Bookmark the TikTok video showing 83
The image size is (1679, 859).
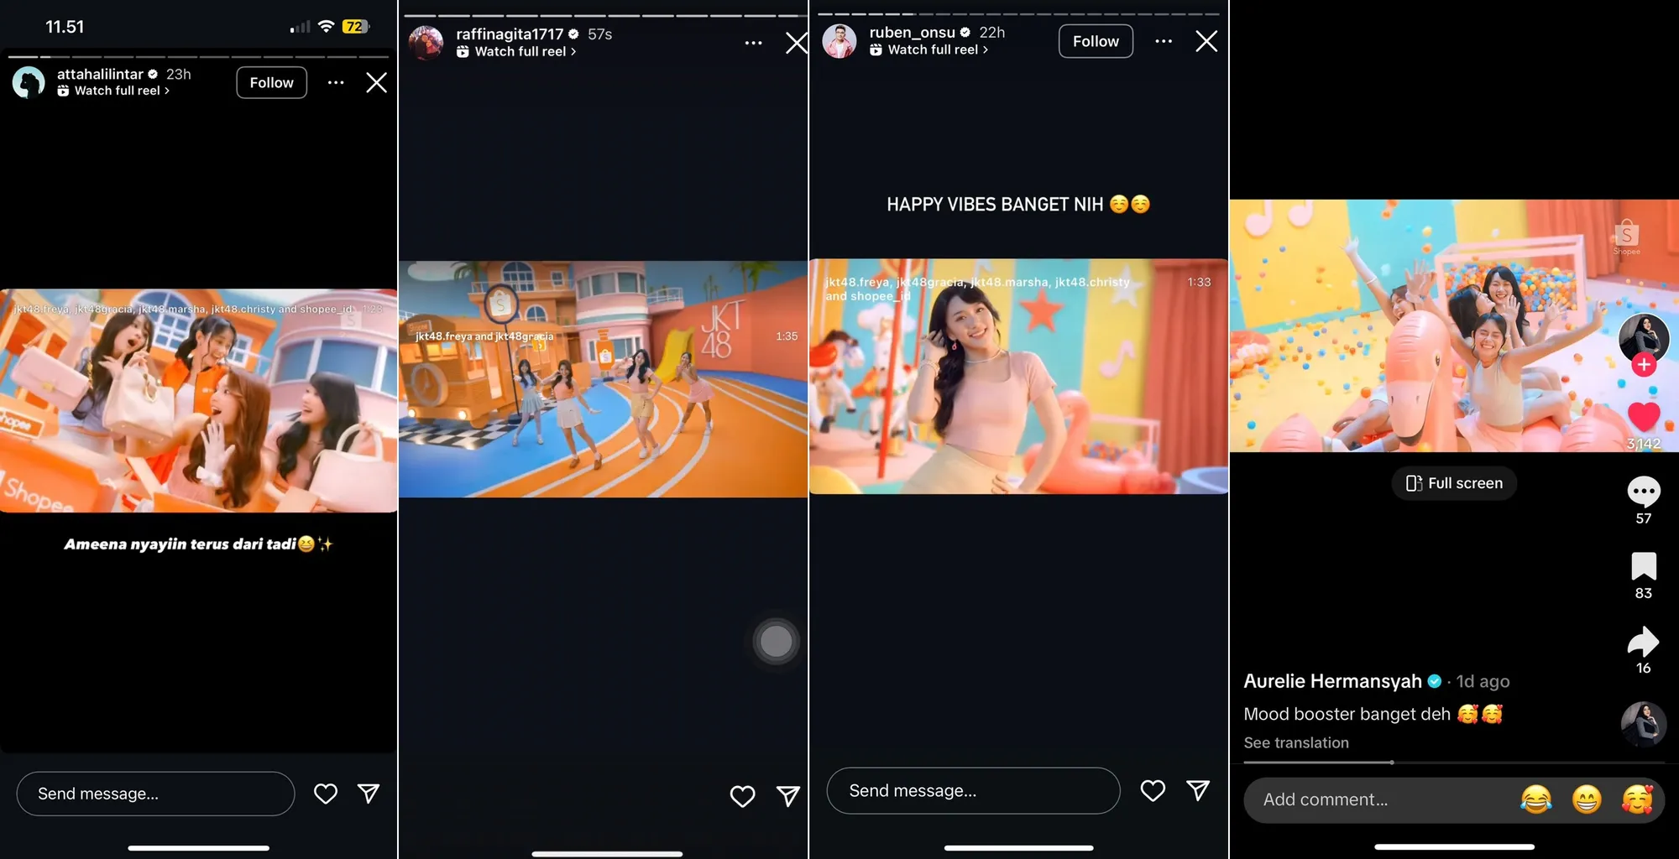click(x=1644, y=566)
